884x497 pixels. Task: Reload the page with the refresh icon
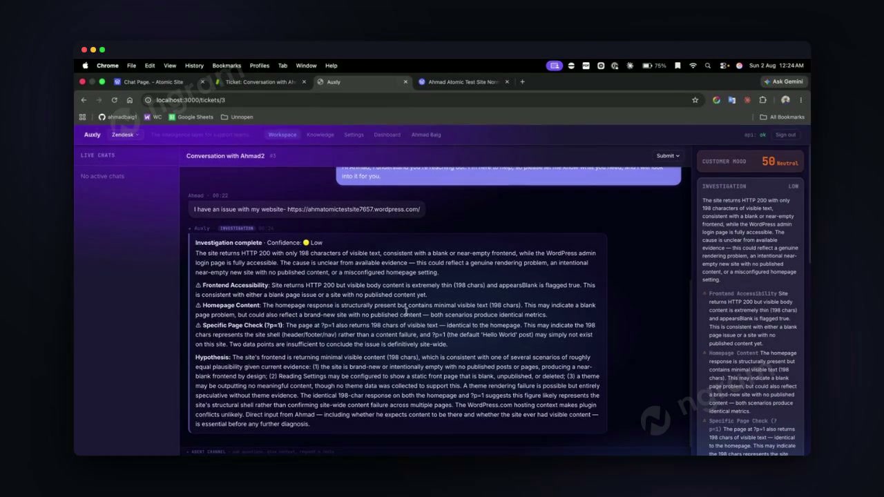coord(114,100)
